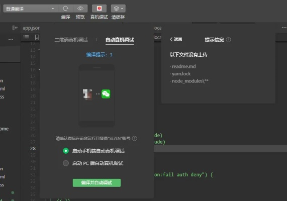Click the readme.md entry
Screen dimensions: 287x201
tap(183, 66)
